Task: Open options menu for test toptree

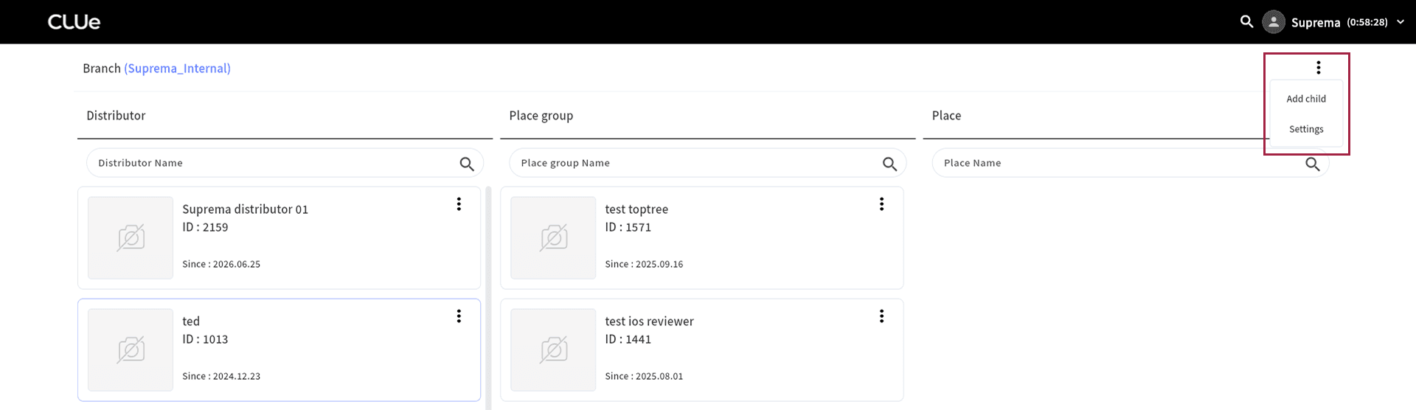Action: click(881, 204)
